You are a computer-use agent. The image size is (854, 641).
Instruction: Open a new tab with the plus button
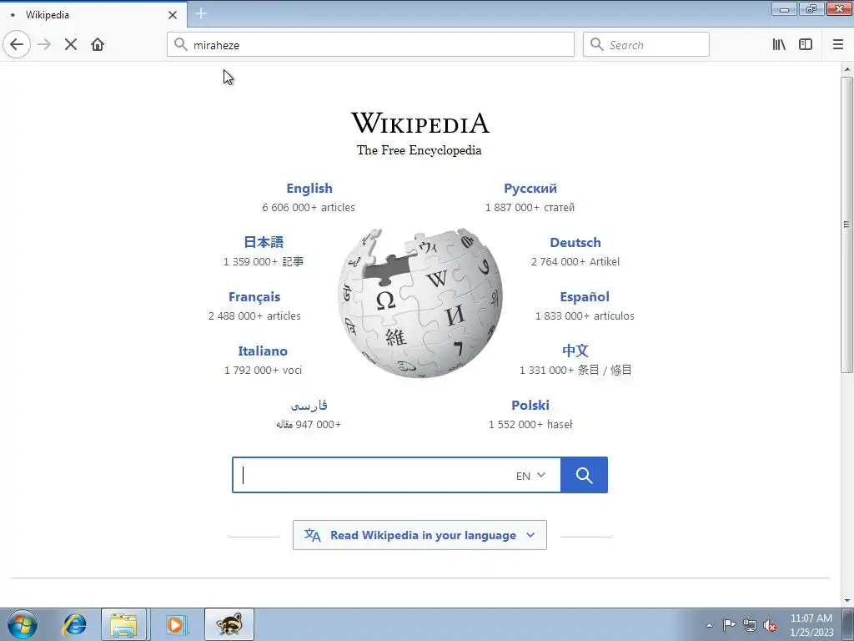tap(201, 13)
